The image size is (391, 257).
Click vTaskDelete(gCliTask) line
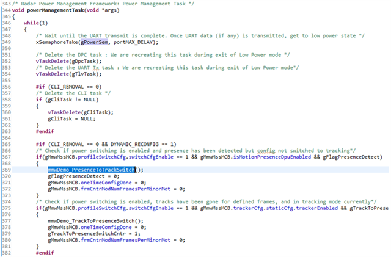[x=81, y=112]
